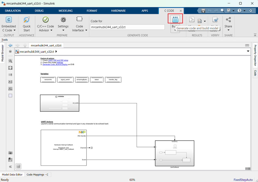Open C/C++ Code Advisor checkmark icon
The height and width of the screenshot is (182, 258).
[45, 20]
